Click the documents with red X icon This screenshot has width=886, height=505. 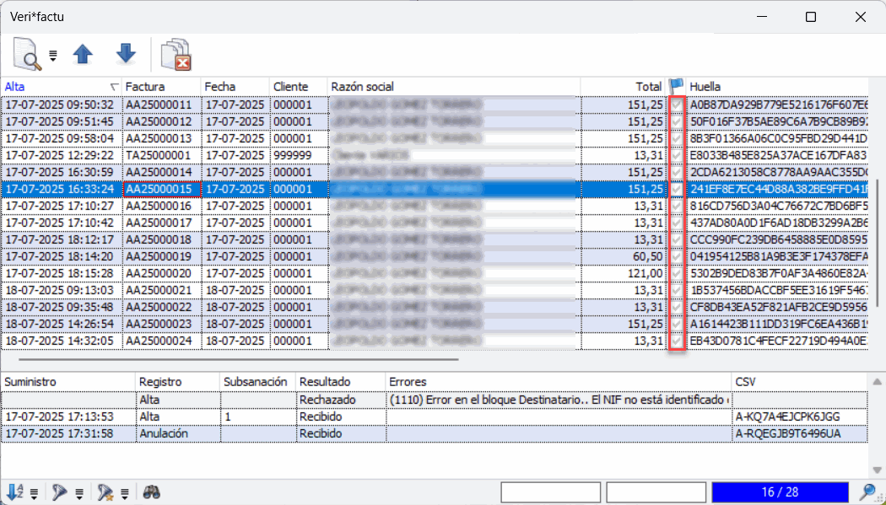(176, 54)
